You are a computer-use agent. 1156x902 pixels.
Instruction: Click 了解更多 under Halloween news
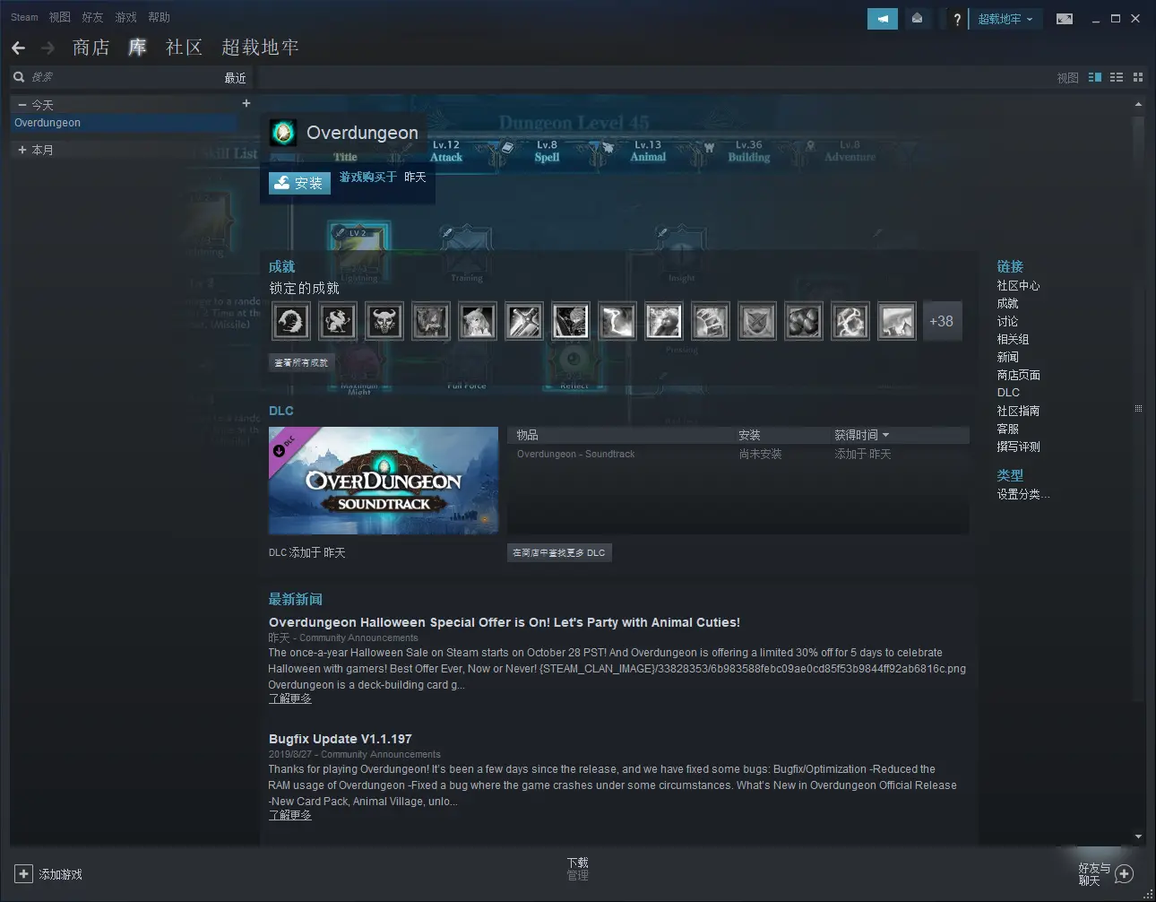[x=290, y=698]
